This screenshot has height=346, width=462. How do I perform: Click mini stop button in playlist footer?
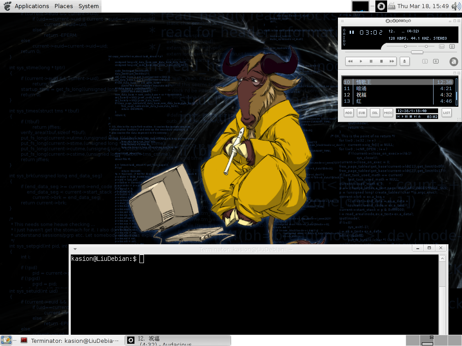(411, 117)
